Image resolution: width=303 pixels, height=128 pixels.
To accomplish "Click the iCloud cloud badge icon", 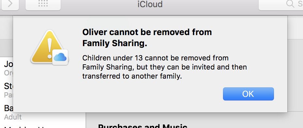I will pos(60,57).
